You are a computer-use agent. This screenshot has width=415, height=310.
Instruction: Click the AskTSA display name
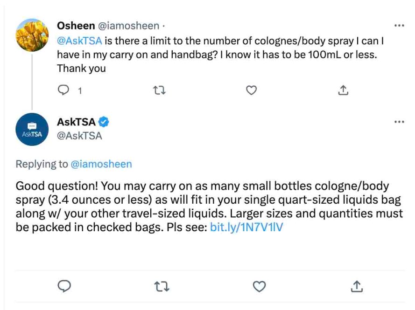point(76,122)
